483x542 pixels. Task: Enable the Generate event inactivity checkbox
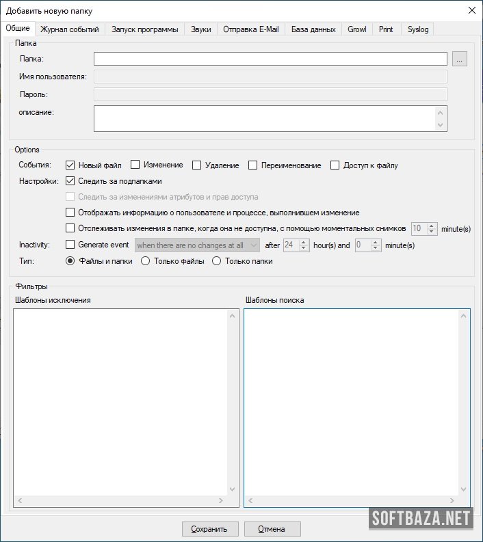(70, 245)
